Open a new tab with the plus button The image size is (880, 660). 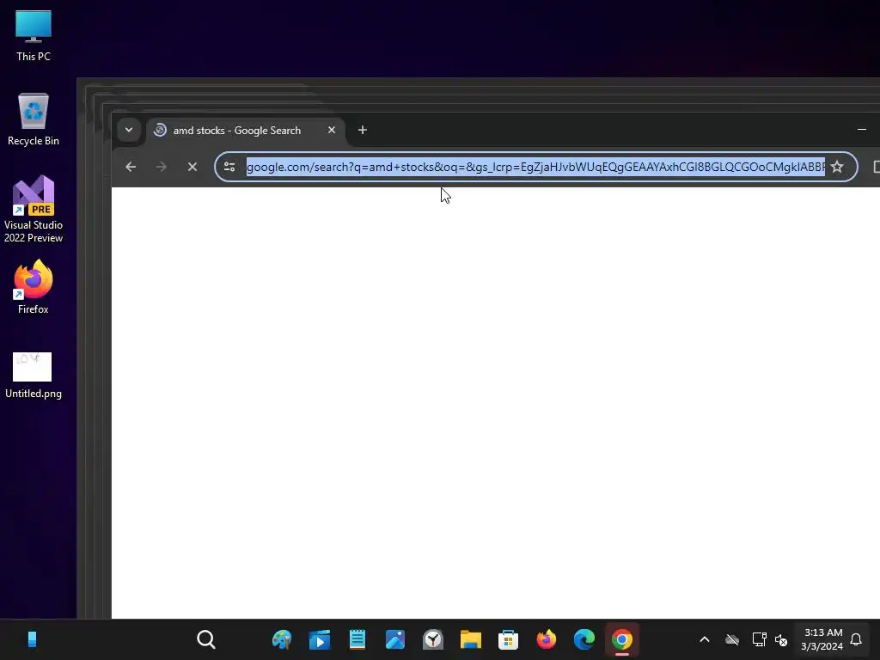point(363,131)
